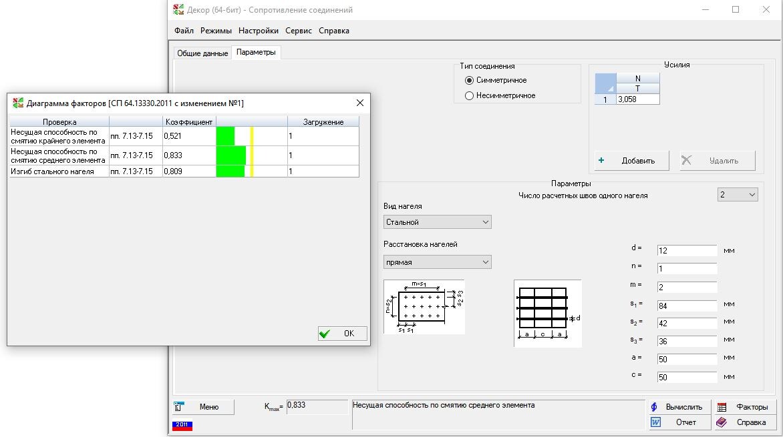
Task: Click the 0,833 coefficient cell in table
Action: click(189, 155)
